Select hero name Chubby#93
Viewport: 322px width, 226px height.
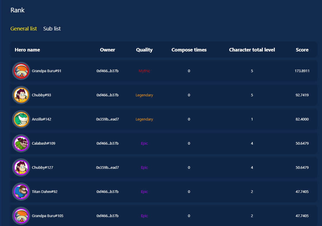41,95
